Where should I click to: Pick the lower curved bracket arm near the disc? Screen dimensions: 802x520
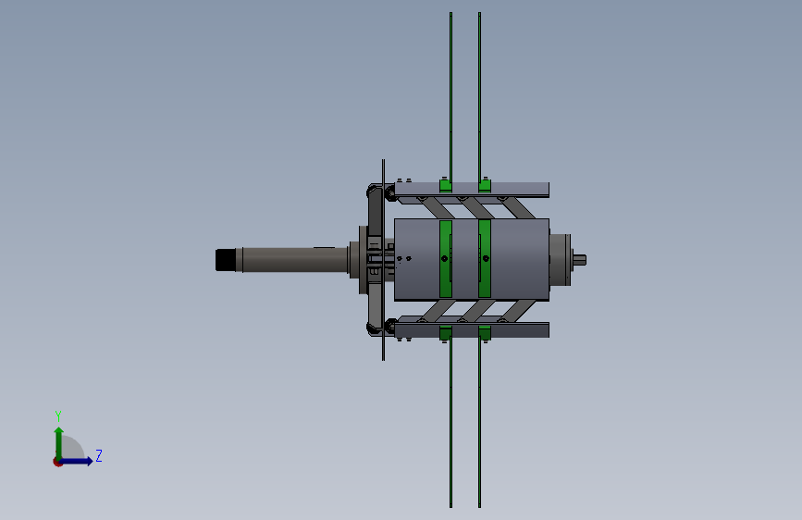(x=375, y=310)
